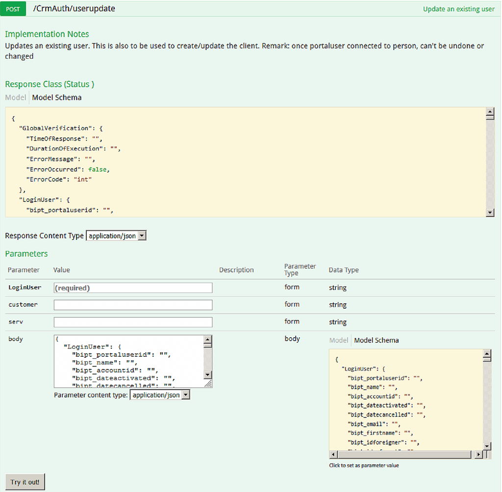Viewport: 502px width, 492px height.
Task: Open the /CrmAuth/userupdate endpoint path link
Action: [74, 9]
